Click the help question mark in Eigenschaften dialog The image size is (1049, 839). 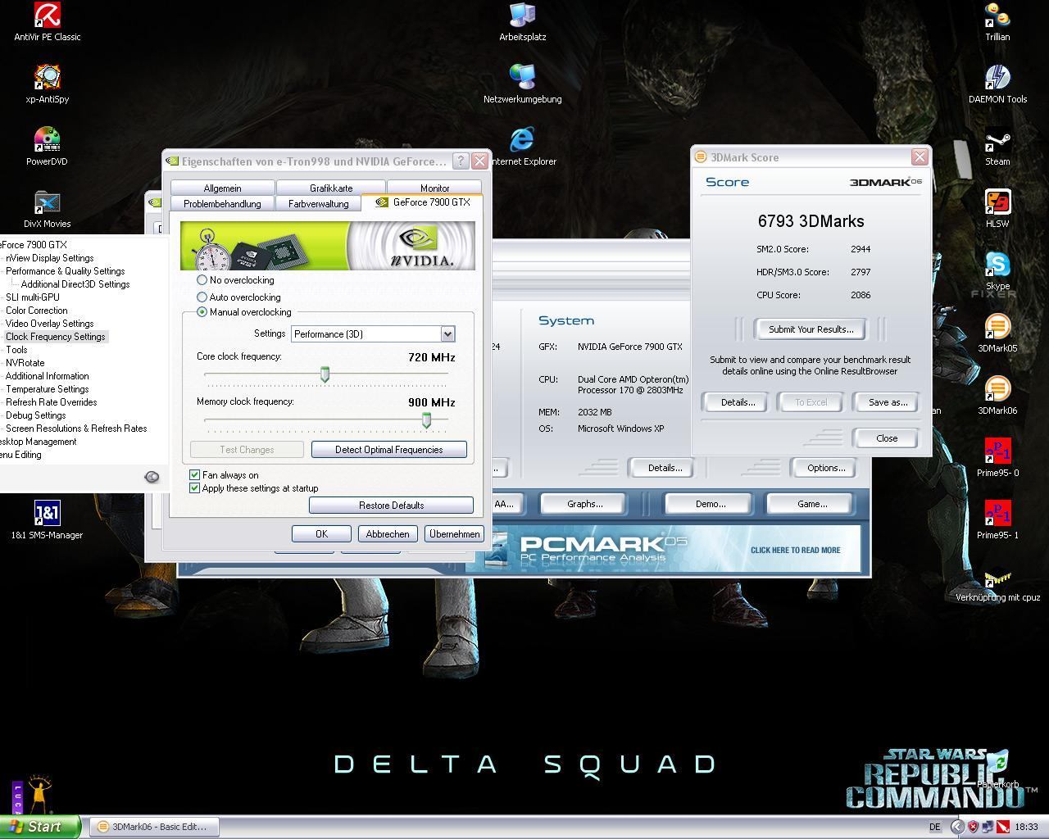pyautogui.click(x=461, y=161)
